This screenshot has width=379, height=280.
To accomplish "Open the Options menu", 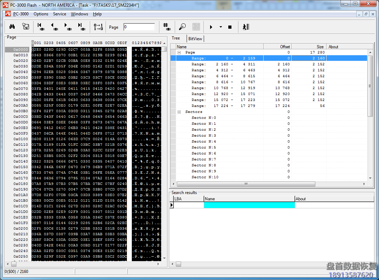I will coord(41,14).
